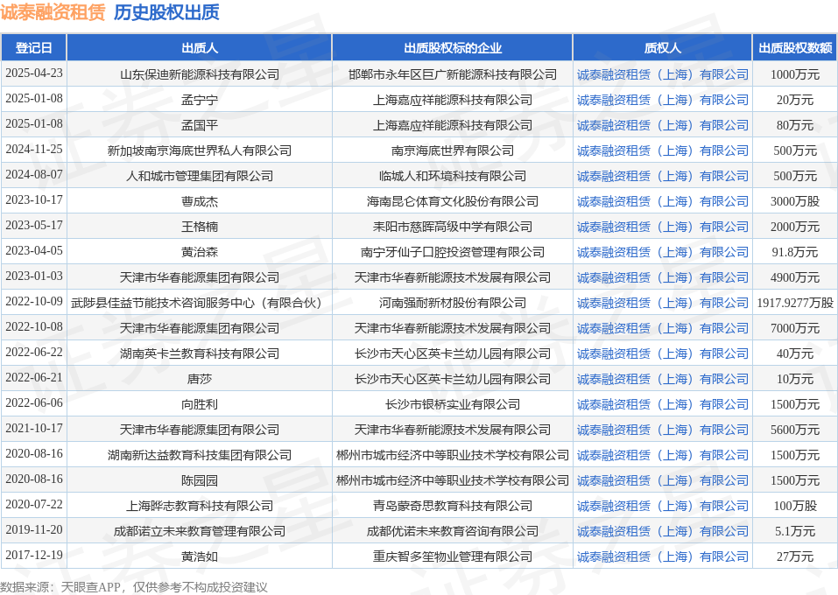Select pledgor name 唐莎
Screen dimensions: 838x595
[x=200, y=379]
